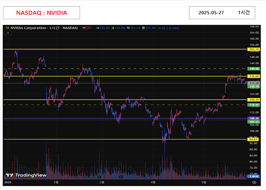Click the 144.00 price axis tick

coord(254,63)
